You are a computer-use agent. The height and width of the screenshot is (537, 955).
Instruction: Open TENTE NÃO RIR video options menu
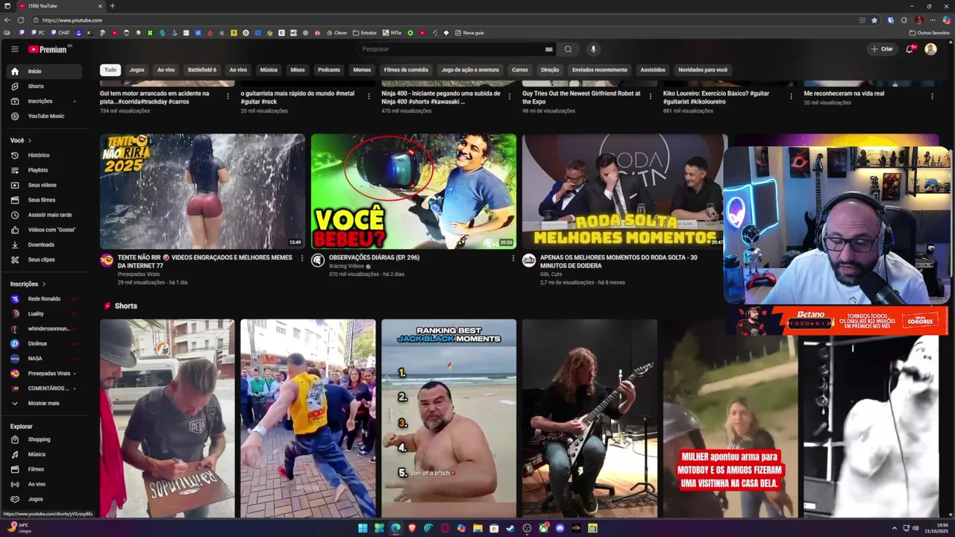click(x=302, y=258)
